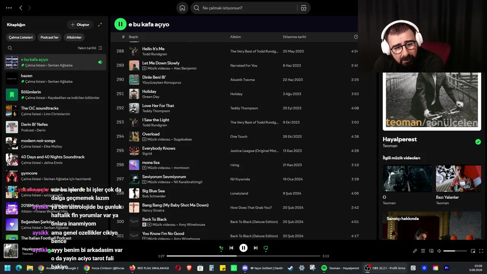Open the Browse icon in the search bar

304,8
